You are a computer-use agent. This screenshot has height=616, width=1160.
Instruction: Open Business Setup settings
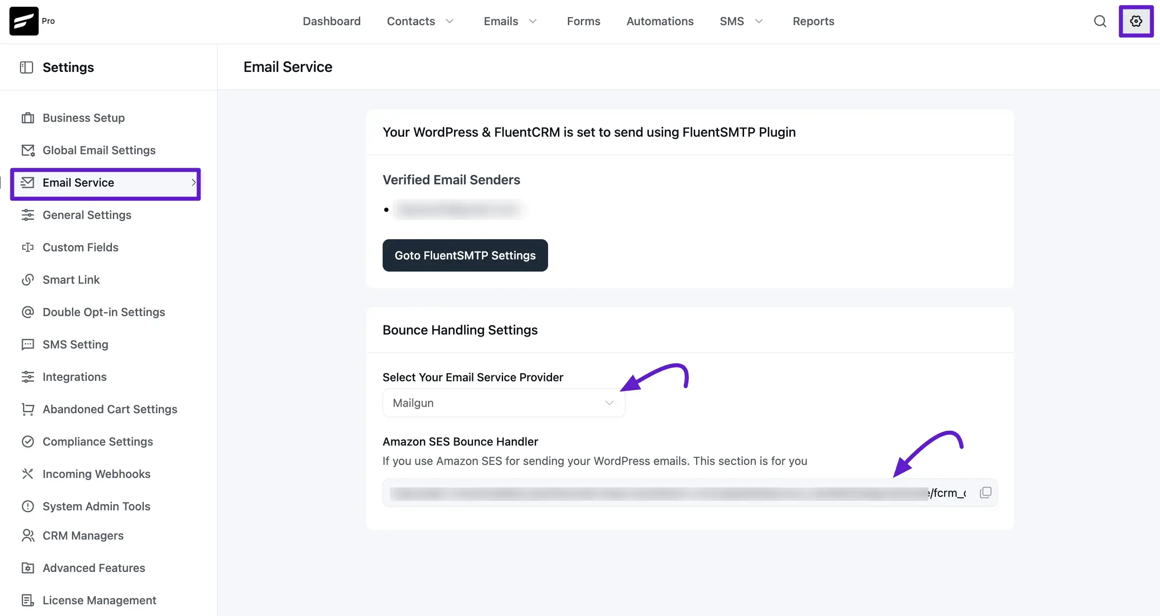pyautogui.click(x=84, y=118)
